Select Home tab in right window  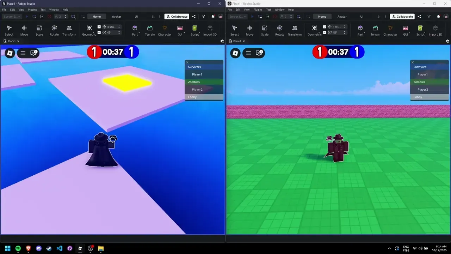pyautogui.click(x=322, y=17)
